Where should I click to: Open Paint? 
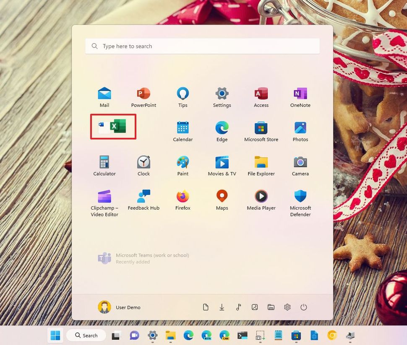183,162
